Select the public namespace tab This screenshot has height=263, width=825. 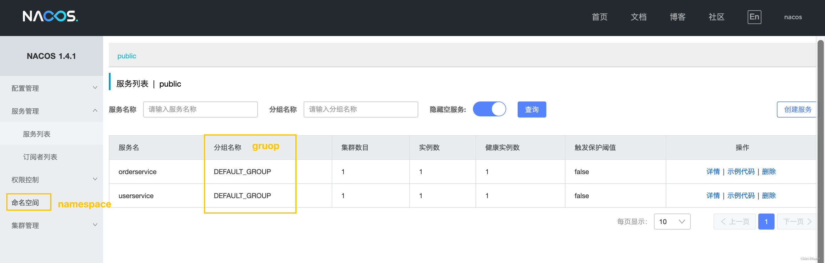pos(127,56)
